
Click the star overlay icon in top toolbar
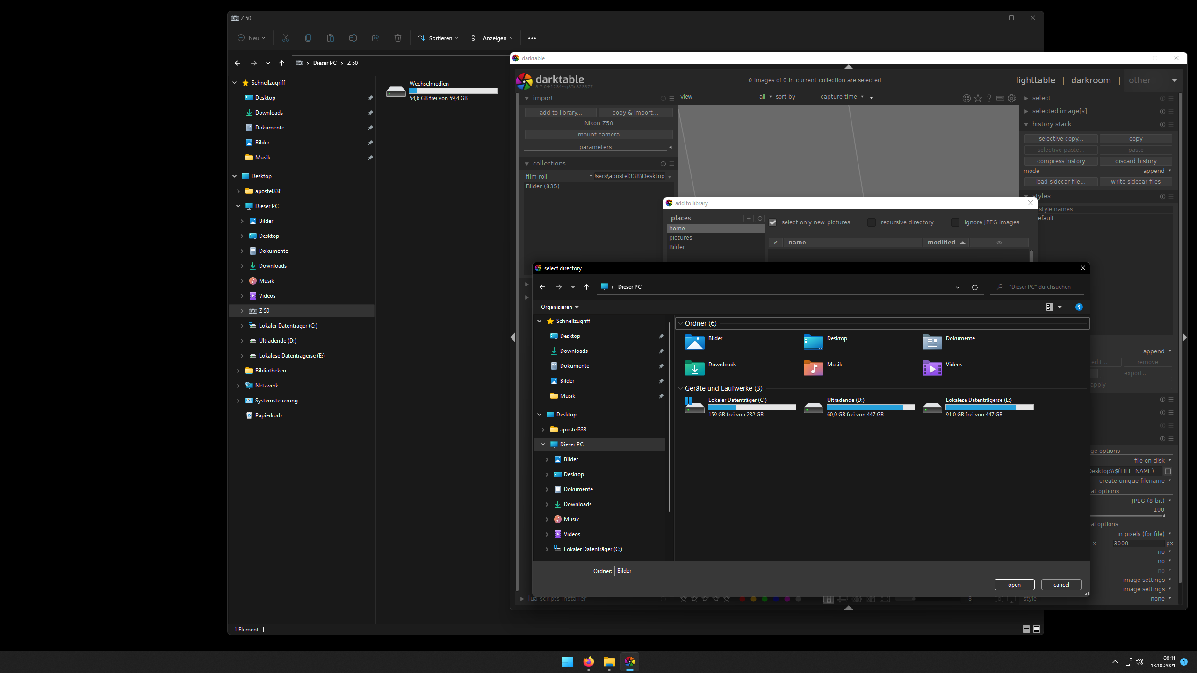coord(978,98)
